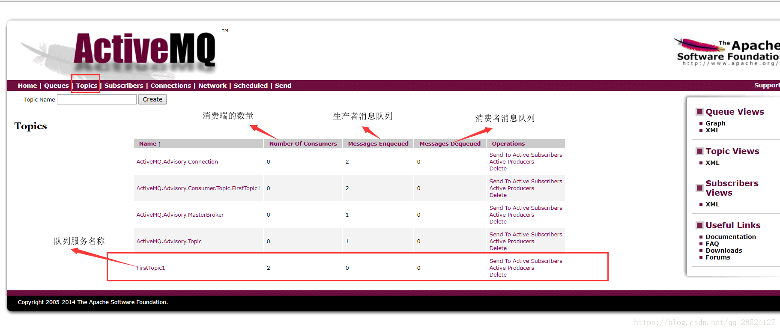View Active Producers for ActiveMQ.Advisory.MasterBroker
780x331 pixels.
(511, 215)
